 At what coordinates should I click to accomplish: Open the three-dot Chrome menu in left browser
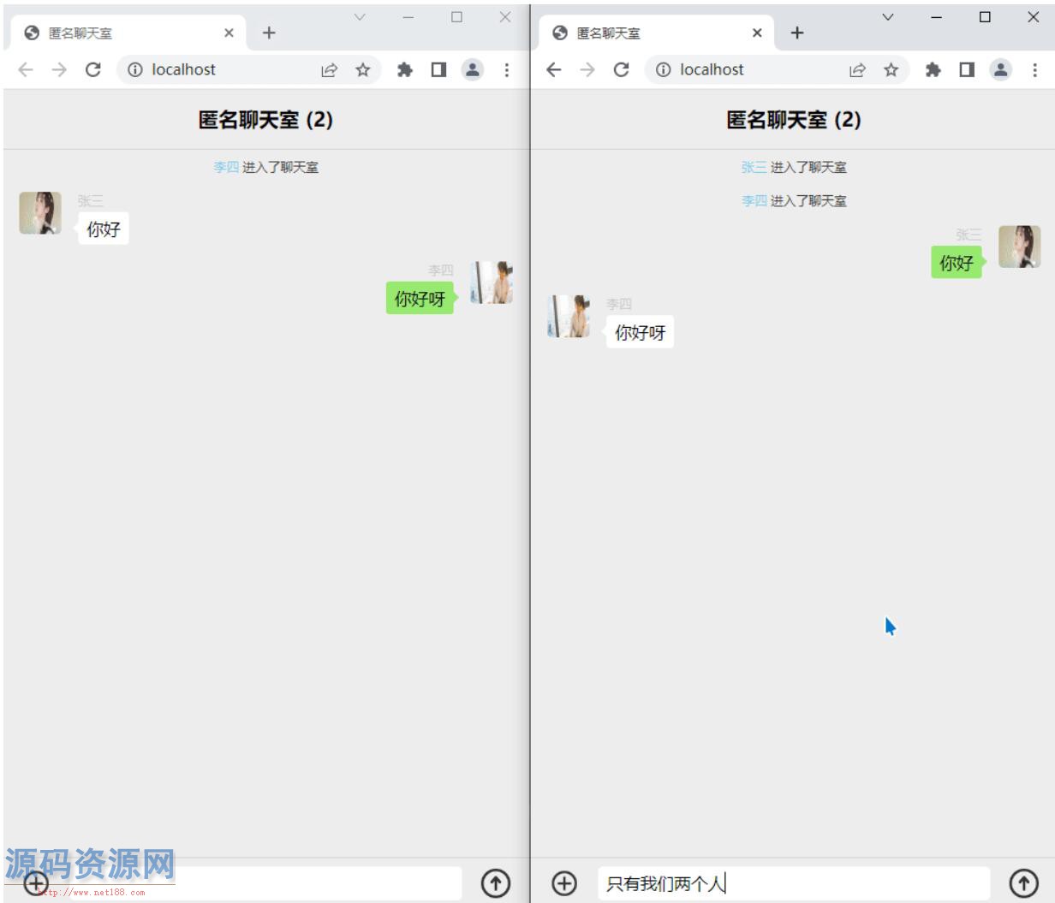pos(506,70)
